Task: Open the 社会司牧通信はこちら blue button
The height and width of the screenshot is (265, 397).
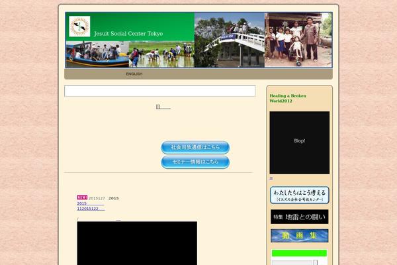Action: pyautogui.click(x=195, y=147)
